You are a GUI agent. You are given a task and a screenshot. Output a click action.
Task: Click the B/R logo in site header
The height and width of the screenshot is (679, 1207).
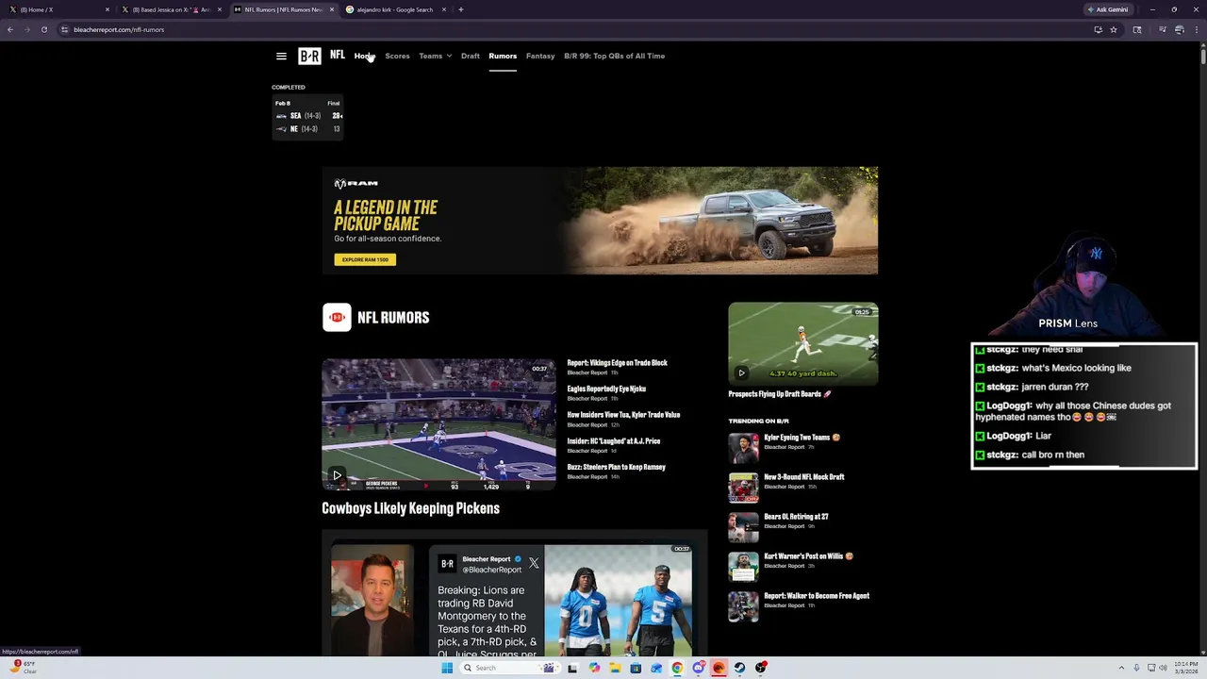click(x=309, y=56)
